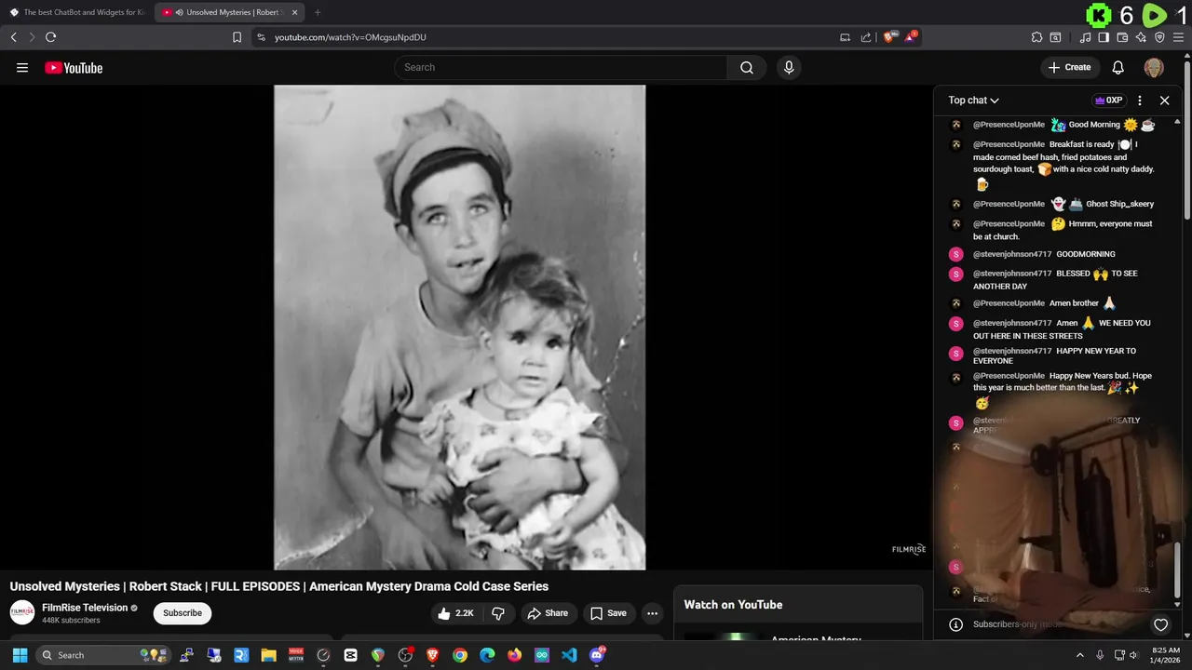1192x670 pixels.
Task: Open Brave Wallet icon
Action: (1122, 37)
